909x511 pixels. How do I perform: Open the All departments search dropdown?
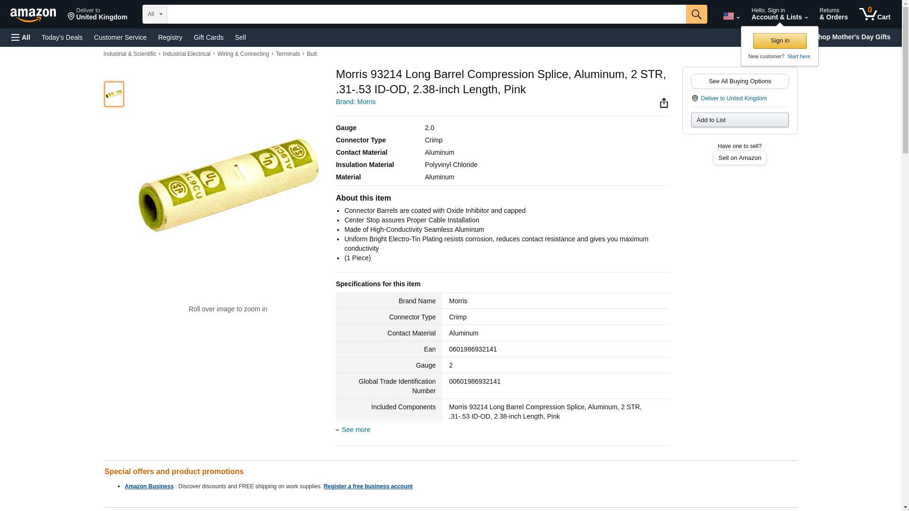pyautogui.click(x=154, y=14)
